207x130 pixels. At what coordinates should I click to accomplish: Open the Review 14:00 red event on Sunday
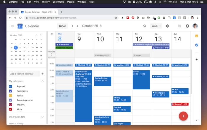pos(180,104)
